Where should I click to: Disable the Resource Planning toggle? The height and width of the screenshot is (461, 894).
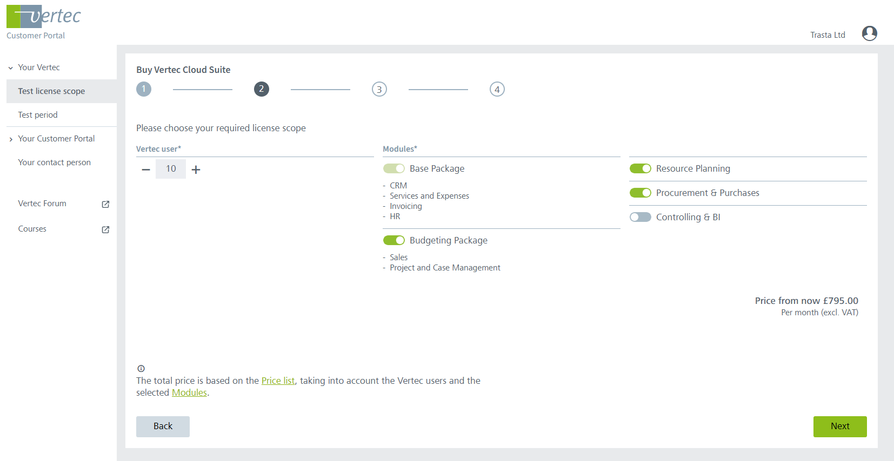tap(640, 168)
